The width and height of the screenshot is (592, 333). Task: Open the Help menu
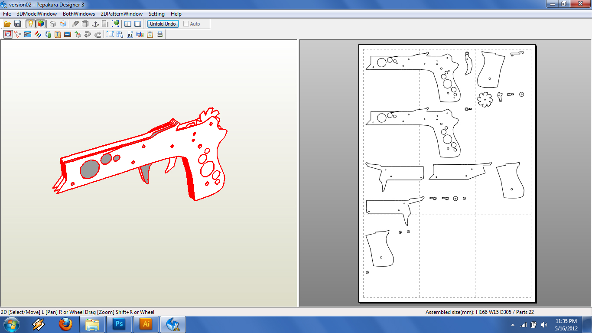click(176, 14)
